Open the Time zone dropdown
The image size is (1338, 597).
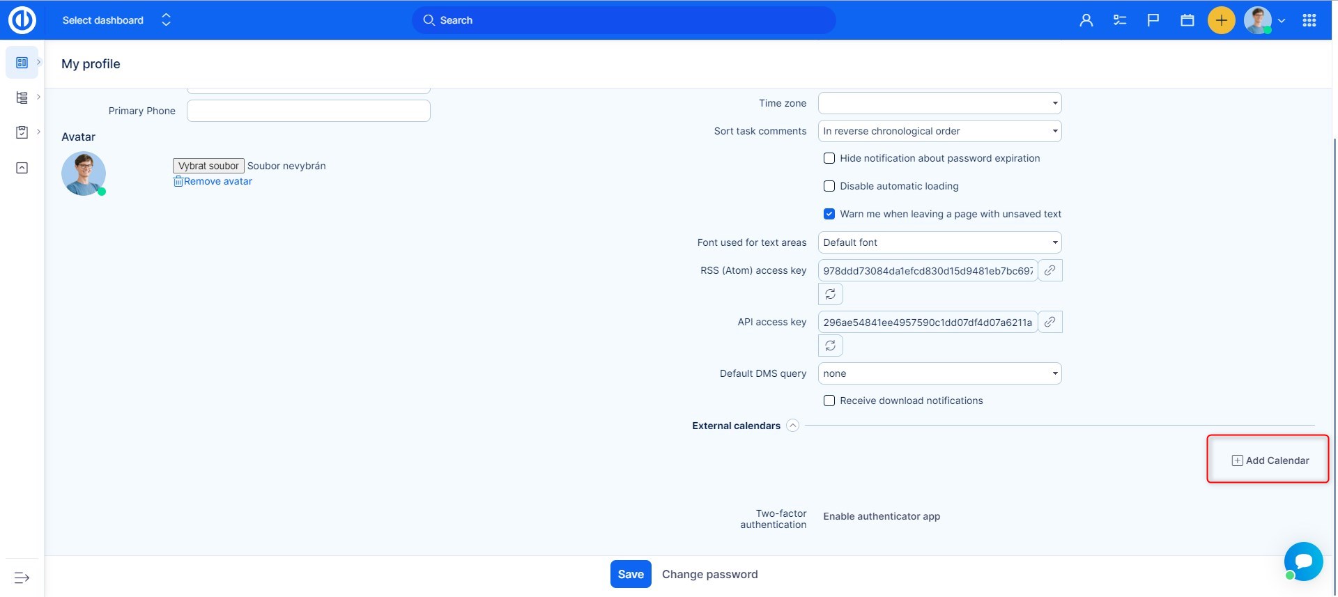pyautogui.click(x=939, y=103)
